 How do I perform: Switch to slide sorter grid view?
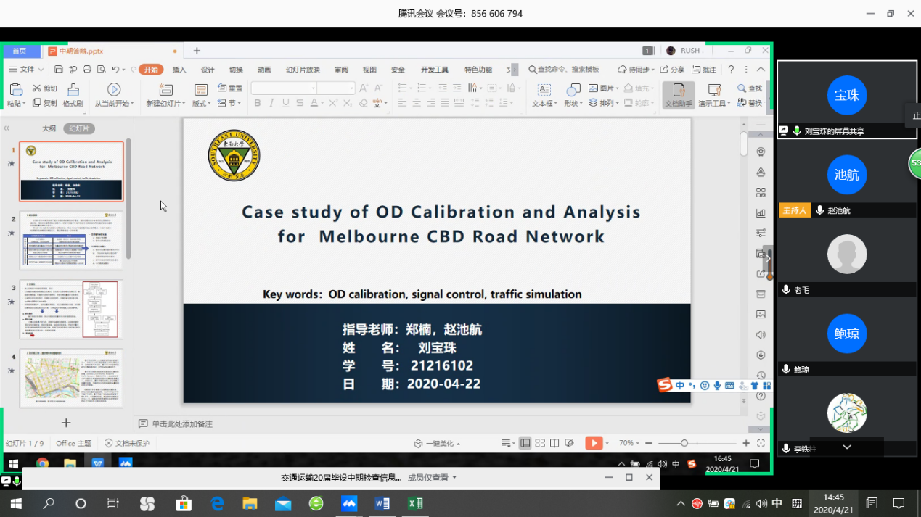(x=540, y=443)
